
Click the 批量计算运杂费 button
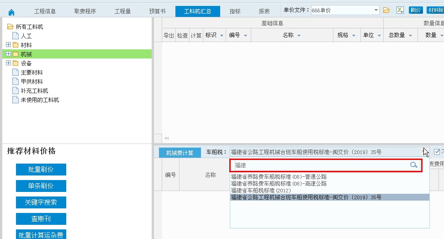(41, 234)
